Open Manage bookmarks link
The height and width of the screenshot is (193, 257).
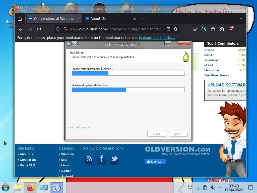(157, 38)
